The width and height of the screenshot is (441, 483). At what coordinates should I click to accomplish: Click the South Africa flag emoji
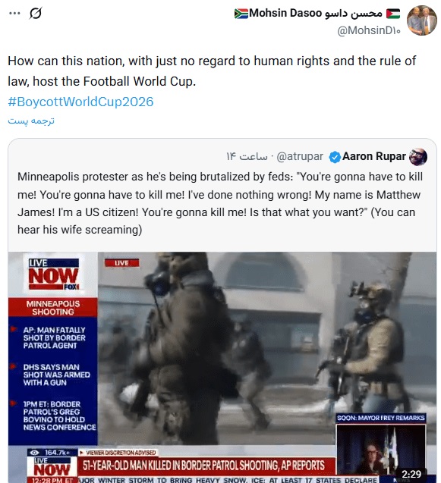241,14
